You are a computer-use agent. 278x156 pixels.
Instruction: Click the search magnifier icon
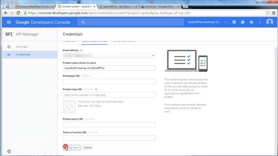point(83,22)
